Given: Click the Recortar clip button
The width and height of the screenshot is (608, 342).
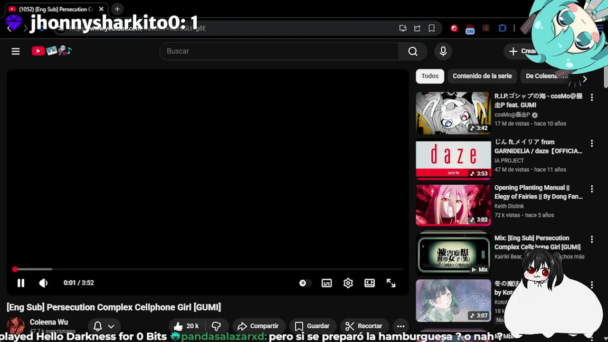Looking at the screenshot, I should [364, 326].
